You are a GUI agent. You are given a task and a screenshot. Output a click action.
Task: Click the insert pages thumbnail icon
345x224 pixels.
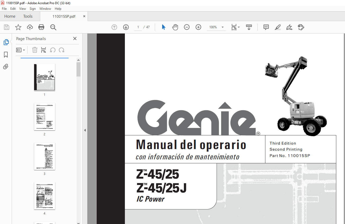pyautogui.click(x=44, y=50)
